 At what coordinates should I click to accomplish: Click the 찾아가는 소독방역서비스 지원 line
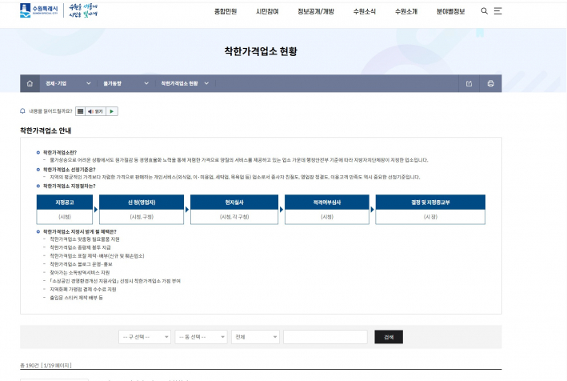click(x=79, y=272)
